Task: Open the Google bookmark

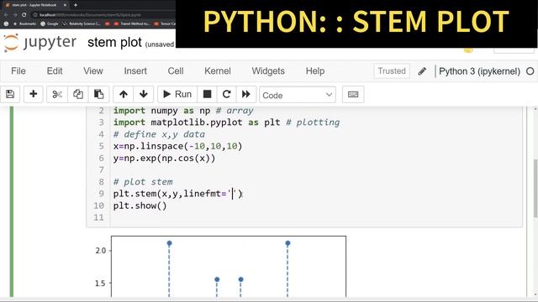Action: point(50,24)
